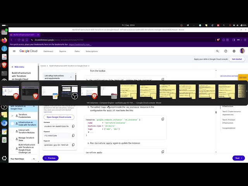The image size is (248, 186).
Task: Copy the terraform apply code block
Action: pos(163,152)
